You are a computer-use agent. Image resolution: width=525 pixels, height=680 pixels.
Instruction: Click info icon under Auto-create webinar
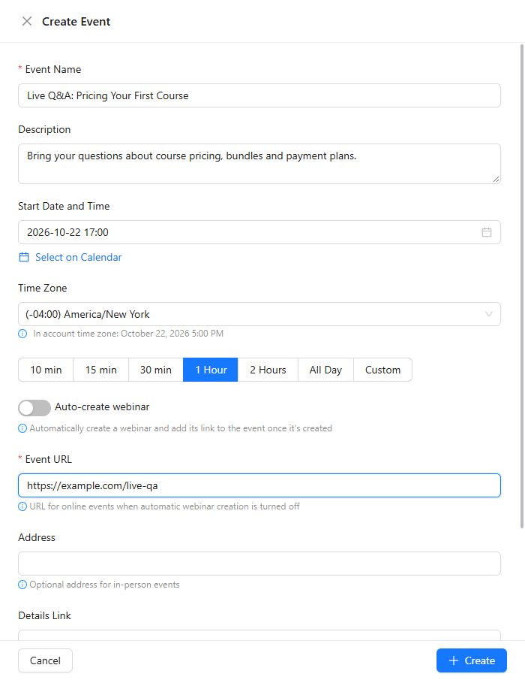[22, 428]
